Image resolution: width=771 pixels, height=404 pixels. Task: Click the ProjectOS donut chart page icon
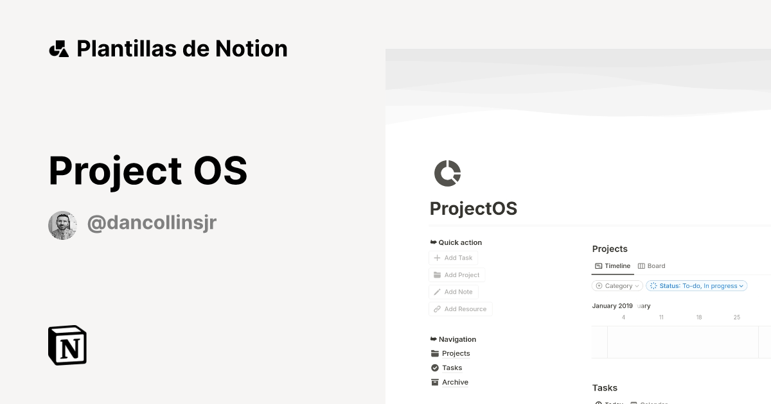point(447,173)
